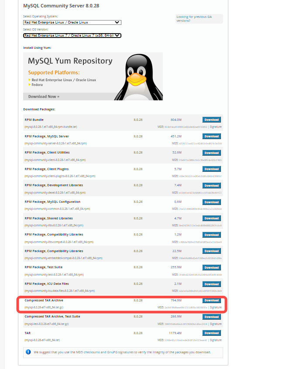The height and width of the screenshot is (369, 286).
Task: Select filename mysql-community-client-8.0.28-1.el7.x86_64.rpm
Action: pos(55,160)
